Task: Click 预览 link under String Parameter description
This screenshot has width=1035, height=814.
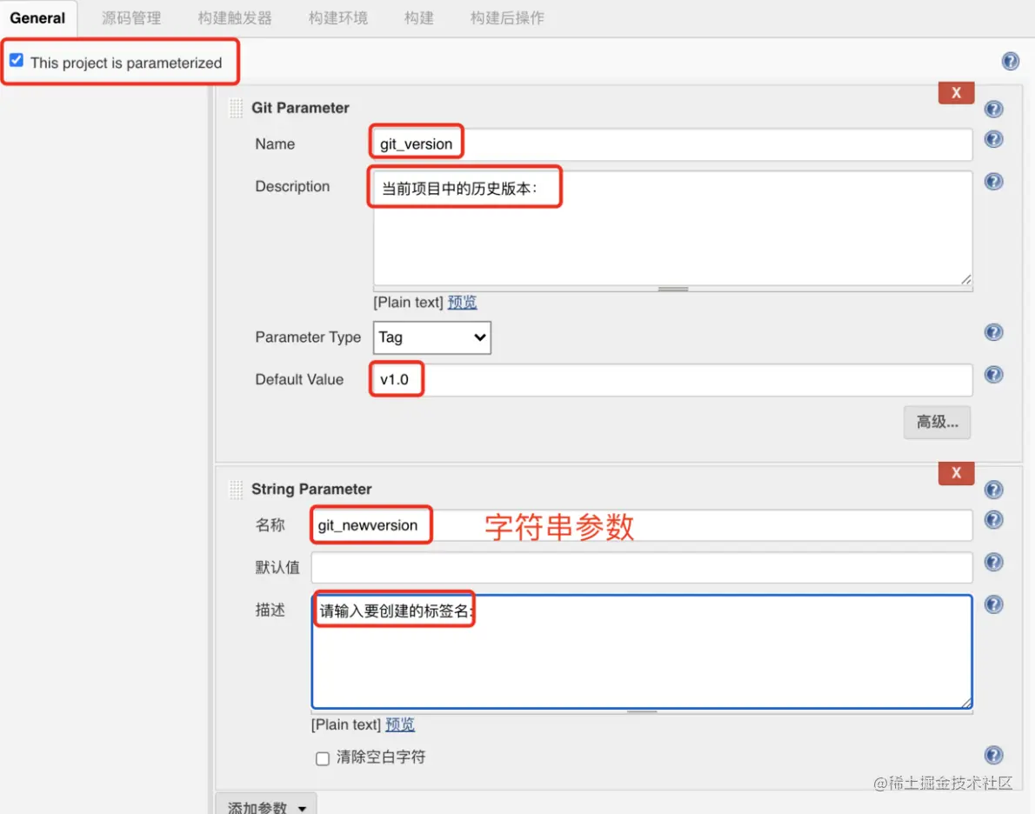Action: [400, 724]
